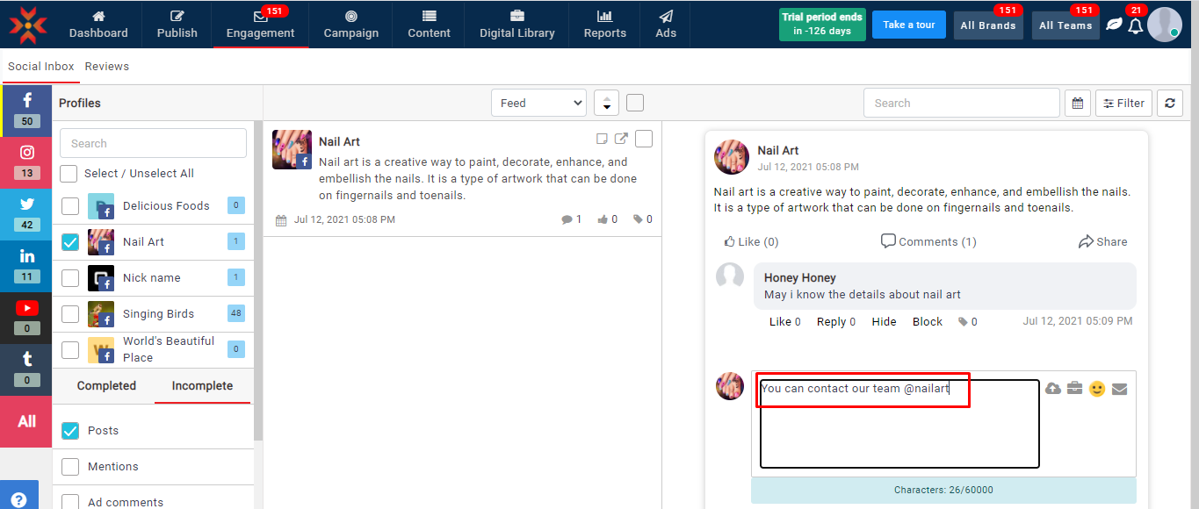This screenshot has height=509, width=1199.
Task: Expand the sort order arrows control
Action: coord(606,103)
